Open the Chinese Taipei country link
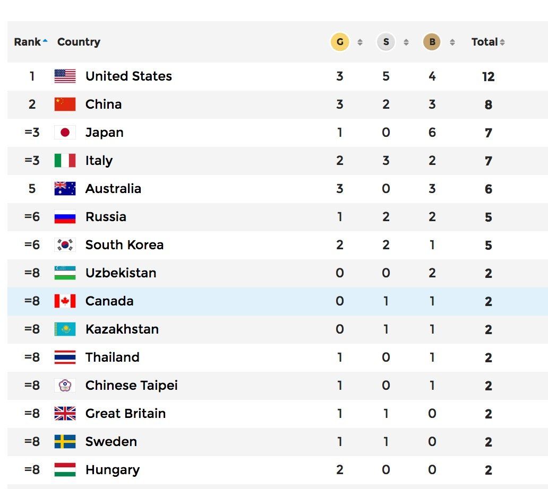 (x=131, y=386)
